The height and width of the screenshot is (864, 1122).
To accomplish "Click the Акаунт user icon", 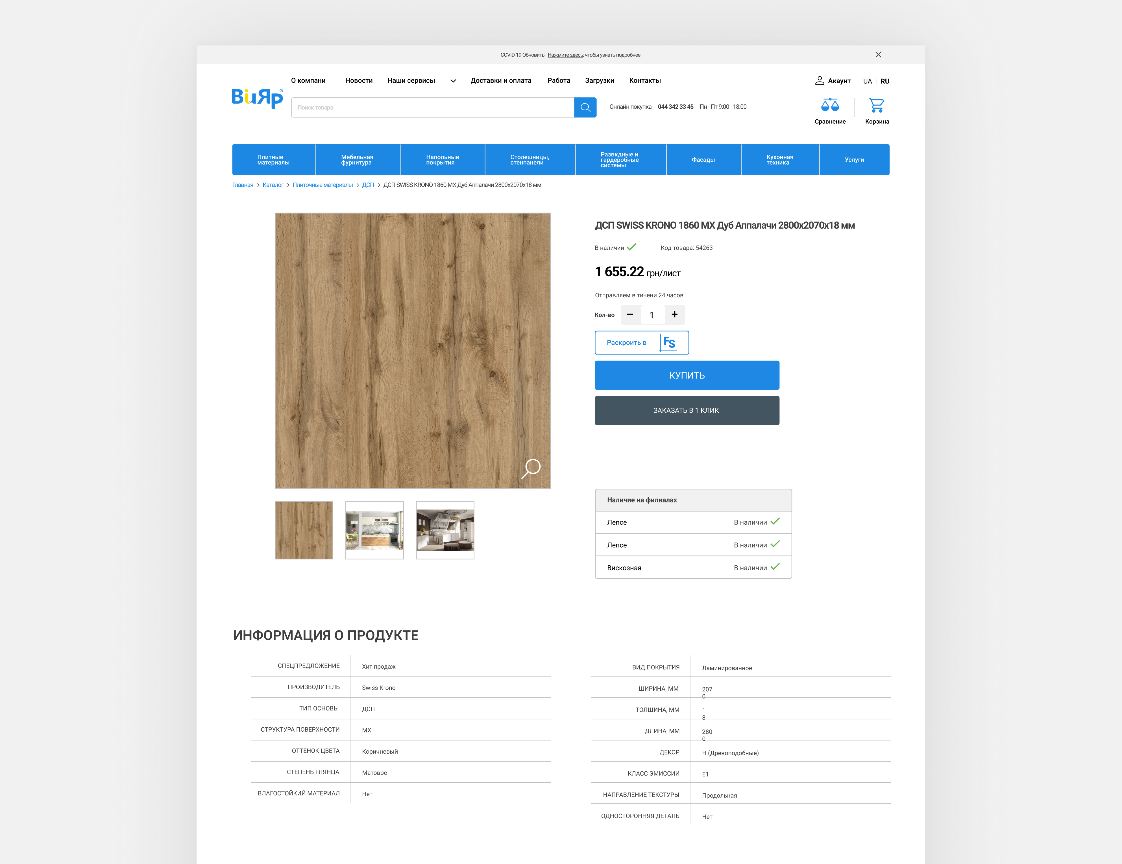I will (820, 81).
